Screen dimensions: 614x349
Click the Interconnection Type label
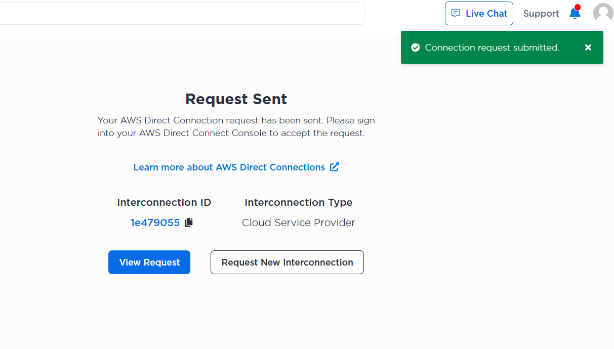[298, 202]
